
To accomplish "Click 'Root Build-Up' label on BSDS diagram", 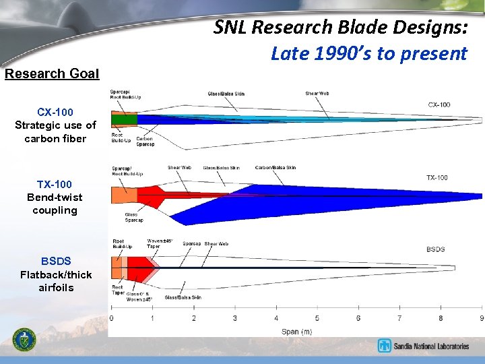I will [122, 244].
